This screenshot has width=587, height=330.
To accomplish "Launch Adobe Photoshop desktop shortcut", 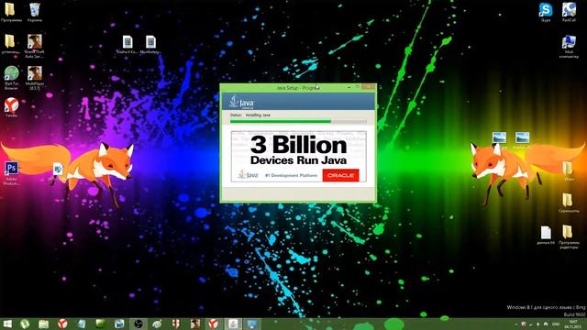I will click(11, 173).
